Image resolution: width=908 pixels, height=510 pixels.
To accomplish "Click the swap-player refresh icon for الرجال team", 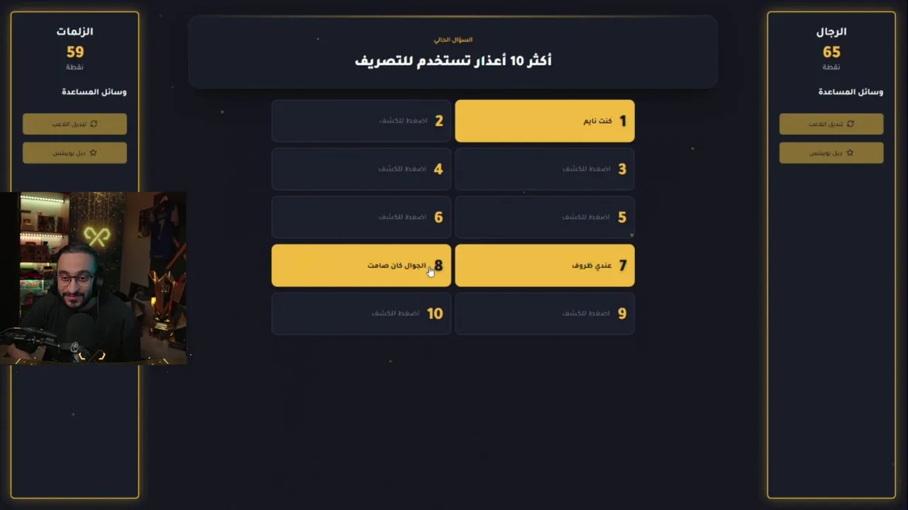I will 851,124.
